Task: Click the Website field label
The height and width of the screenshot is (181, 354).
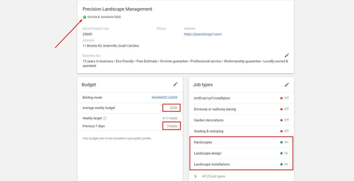Action: (190, 29)
